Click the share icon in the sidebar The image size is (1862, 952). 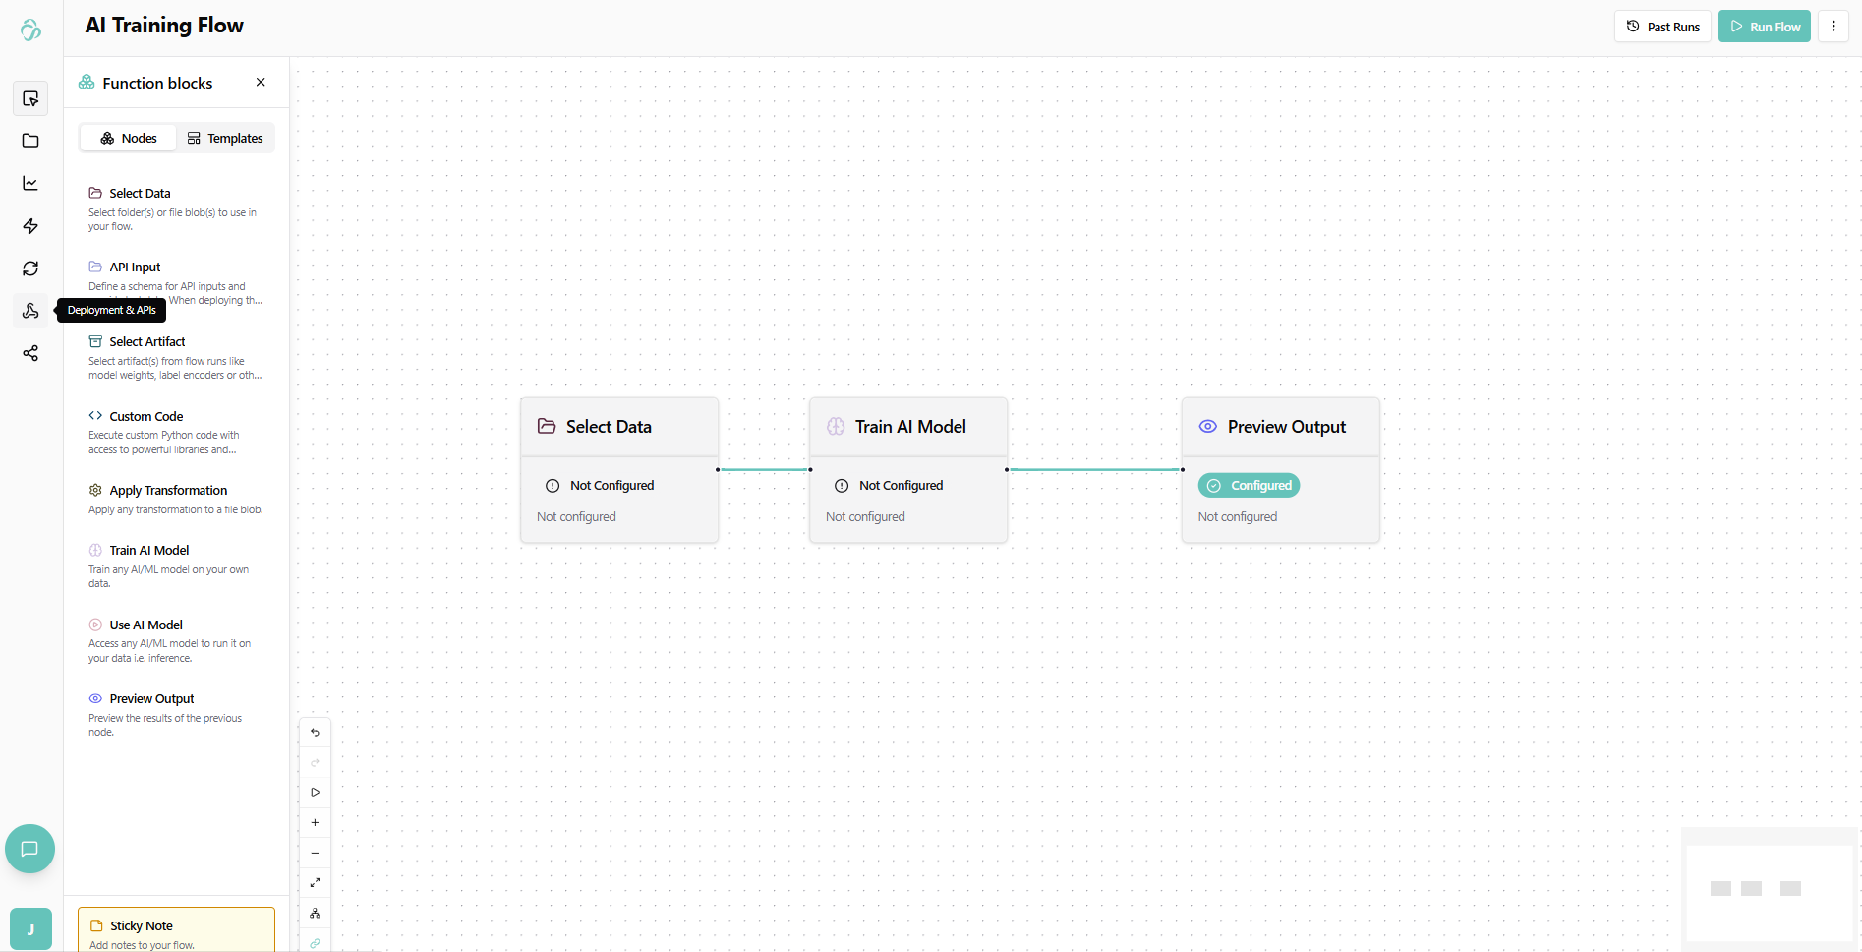(30, 353)
